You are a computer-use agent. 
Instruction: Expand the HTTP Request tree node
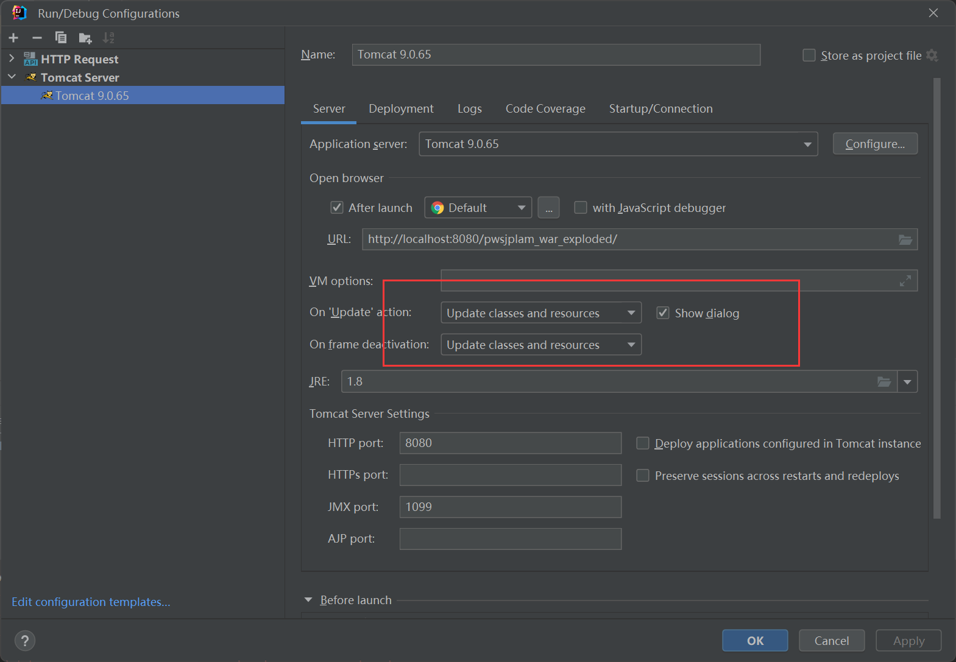(x=12, y=58)
